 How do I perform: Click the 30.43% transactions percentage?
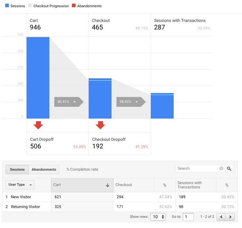(x=228, y=197)
